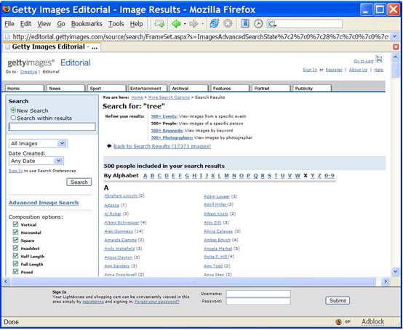The width and height of the screenshot is (403, 330).
Task: Switch to the Archival tab
Action: pyautogui.click(x=189, y=88)
